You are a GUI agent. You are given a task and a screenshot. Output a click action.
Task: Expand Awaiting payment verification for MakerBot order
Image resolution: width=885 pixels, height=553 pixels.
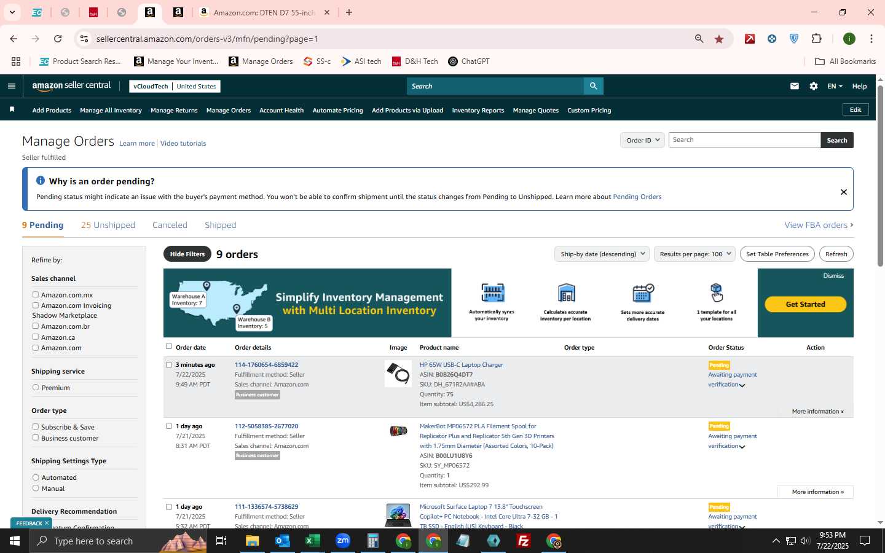(x=742, y=447)
